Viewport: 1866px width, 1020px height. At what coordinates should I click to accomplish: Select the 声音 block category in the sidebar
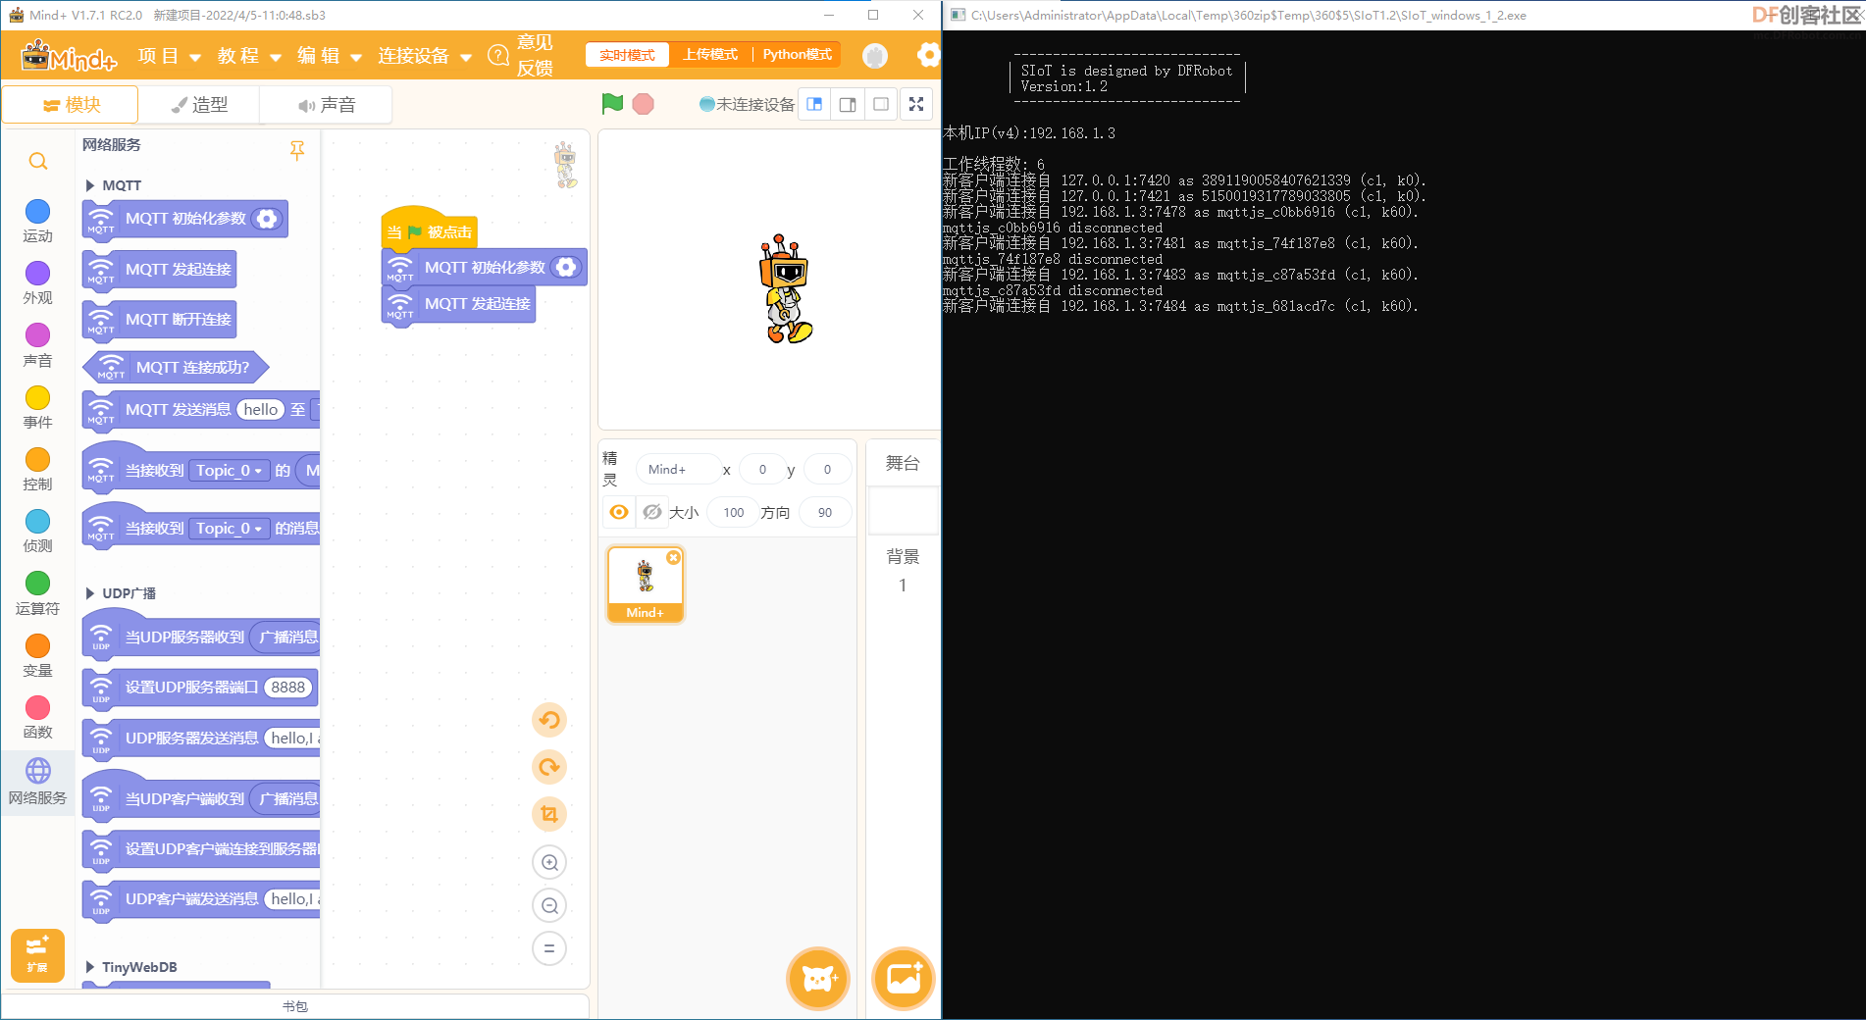coord(37,346)
